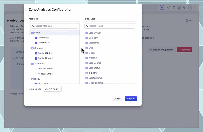This screenshot has width=203, height=132.
Task: Click the red Deactivate button
Action: (184, 50)
